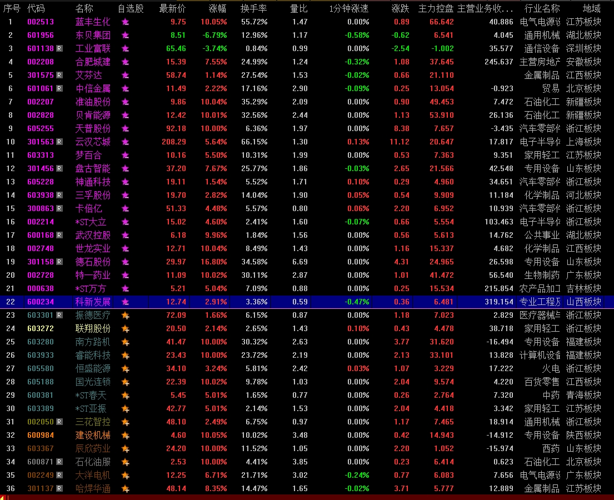Viewport: 614px width, 500px height.
Task: Sort by the 涨幅 column header
Action: point(218,9)
